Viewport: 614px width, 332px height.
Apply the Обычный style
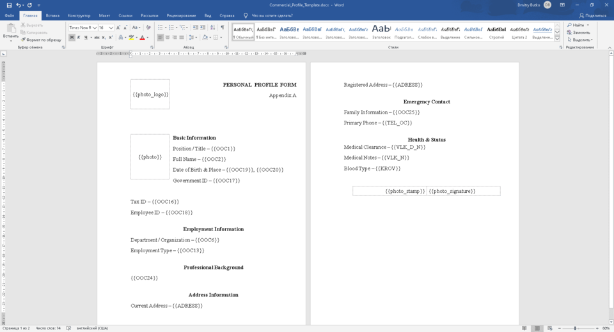243,32
